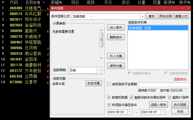Select stock row 300918 南山智尚
The width and height of the screenshot is (193, 120).
(x=25, y=54)
